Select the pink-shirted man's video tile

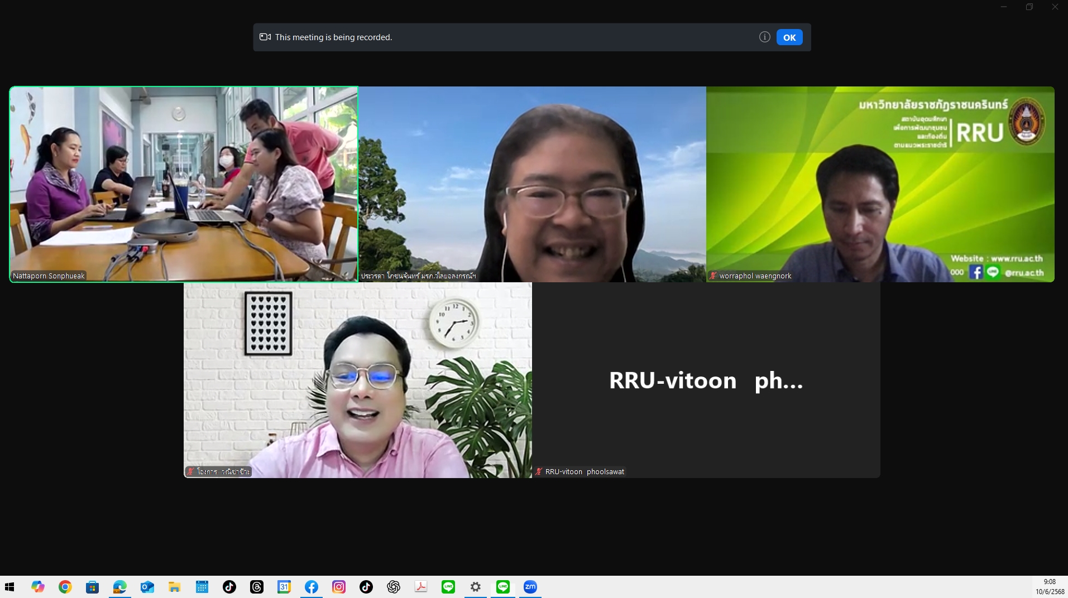coord(357,380)
